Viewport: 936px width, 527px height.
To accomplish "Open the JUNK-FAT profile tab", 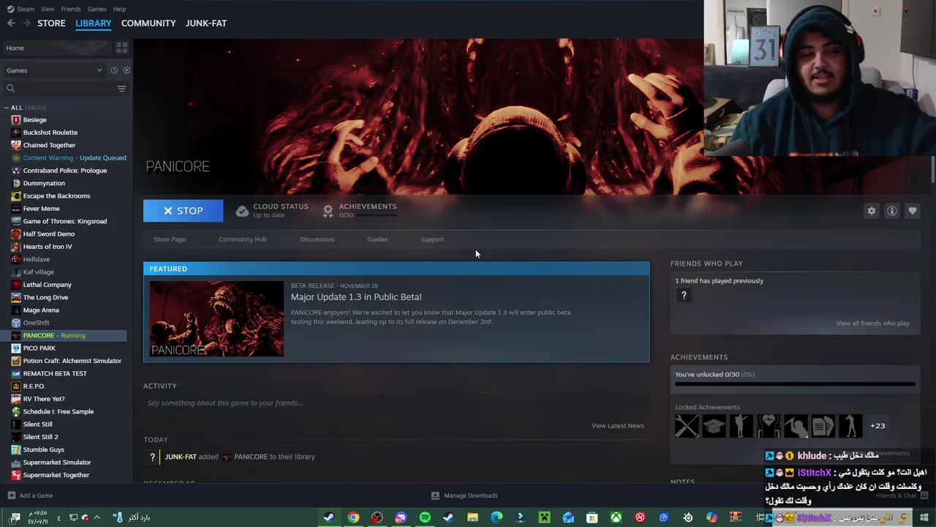I will [206, 23].
